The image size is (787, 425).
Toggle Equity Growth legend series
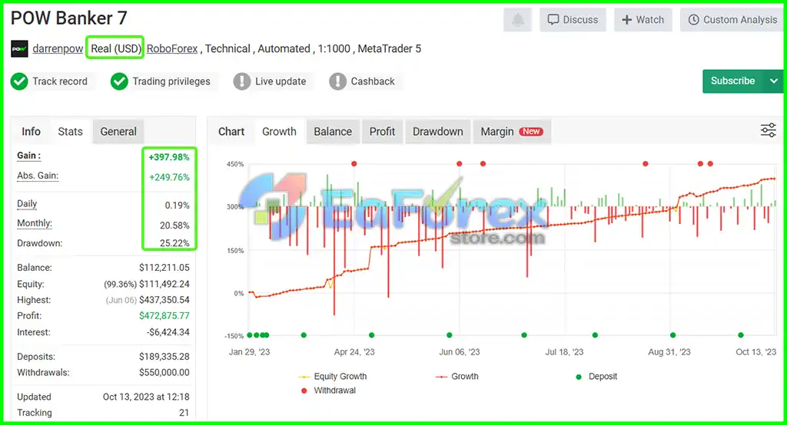pos(333,377)
